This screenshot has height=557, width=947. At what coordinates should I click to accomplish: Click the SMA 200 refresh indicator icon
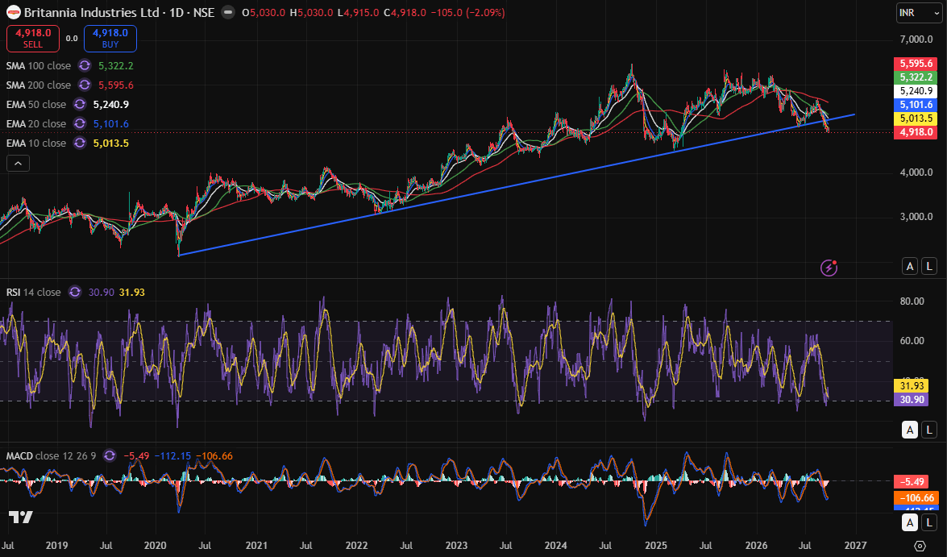click(x=85, y=85)
